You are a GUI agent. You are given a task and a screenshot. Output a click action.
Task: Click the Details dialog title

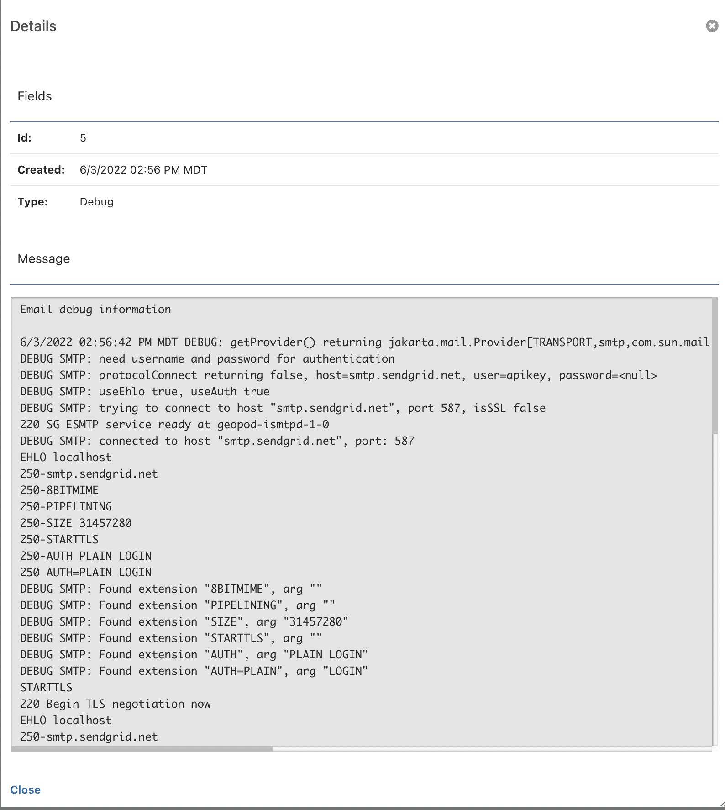click(x=33, y=26)
